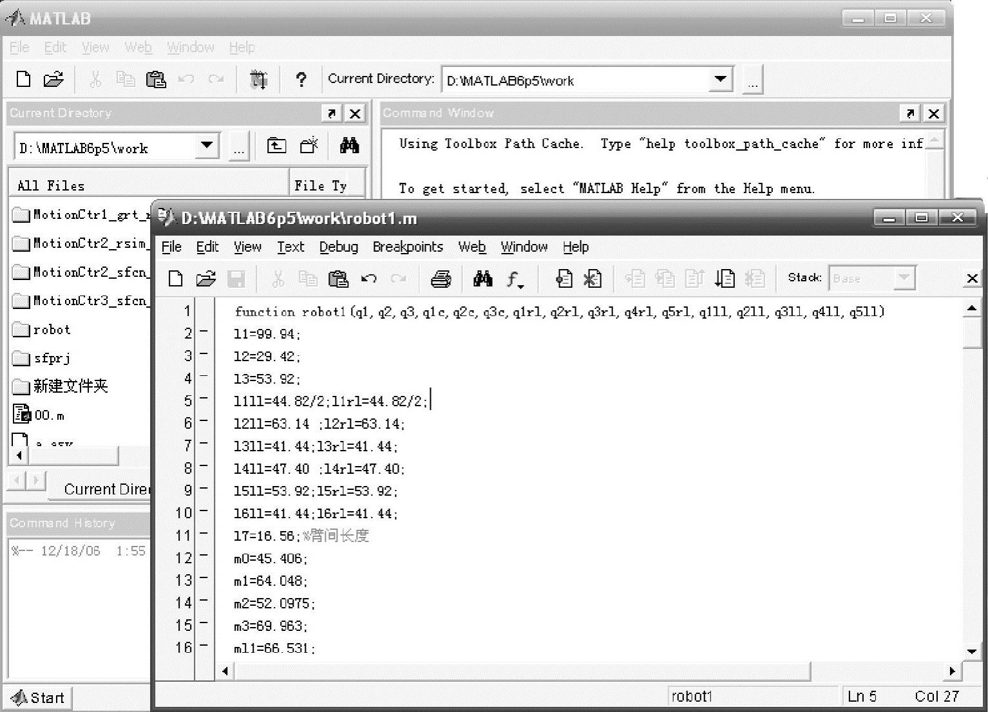Save robot1.m with editor disk icon
Image resolution: width=988 pixels, height=712 pixels.
[x=236, y=278]
